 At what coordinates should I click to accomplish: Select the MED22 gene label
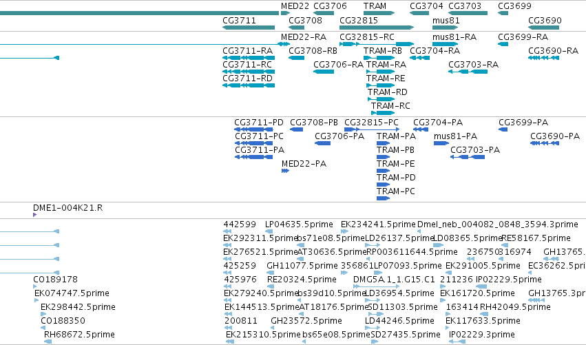pyautogui.click(x=295, y=6)
